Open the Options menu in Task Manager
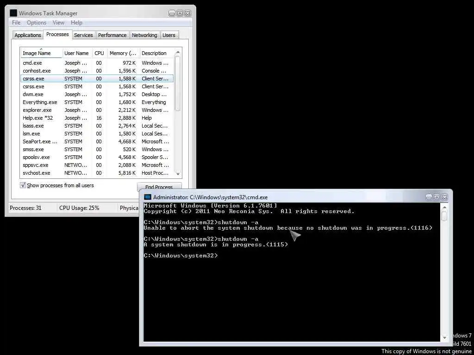Image resolution: width=474 pixels, height=355 pixels. (37, 23)
